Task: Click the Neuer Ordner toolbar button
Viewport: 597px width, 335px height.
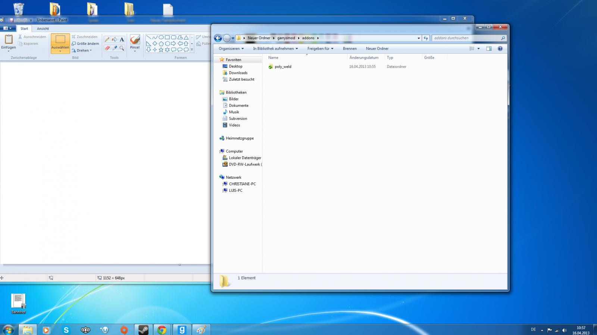Action: [377, 48]
